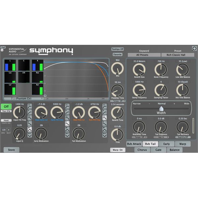Select early filter band-pass shape
This screenshot has height=198, width=198.
click(67, 129)
